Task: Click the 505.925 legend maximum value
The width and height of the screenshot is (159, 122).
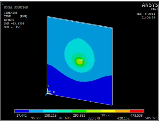Action: (x=151, y=118)
